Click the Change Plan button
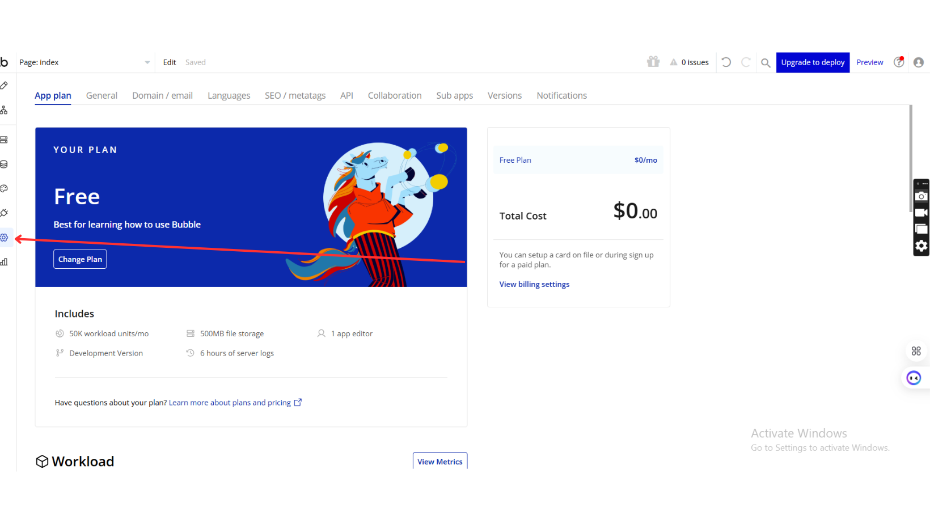The width and height of the screenshot is (930, 524). click(x=80, y=259)
